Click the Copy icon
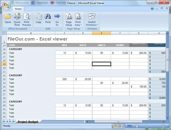Viewport: 171px width, 130px height. click(x=38, y=19)
